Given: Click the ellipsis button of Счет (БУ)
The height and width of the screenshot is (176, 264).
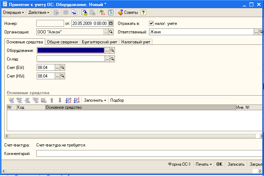Looking at the screenshot, I should tap(57, 68).
